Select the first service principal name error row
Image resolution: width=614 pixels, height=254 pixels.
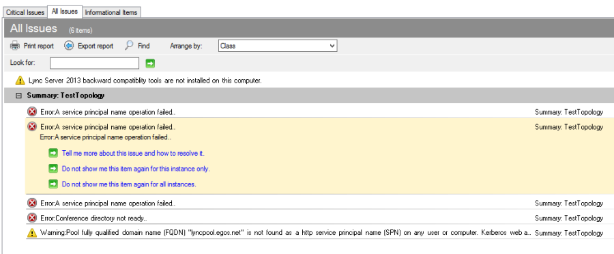[319, 112]
